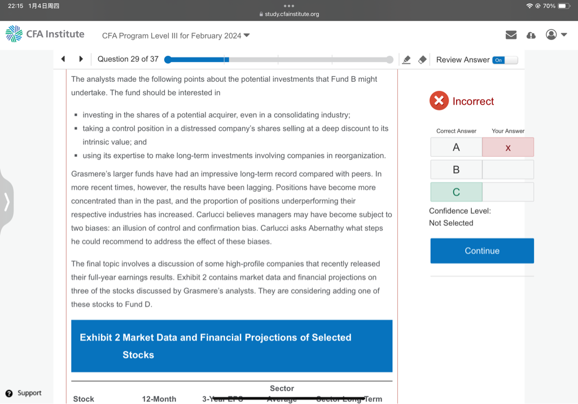Go to the next question arrow
578x404 pixels.
click(81, 59)
